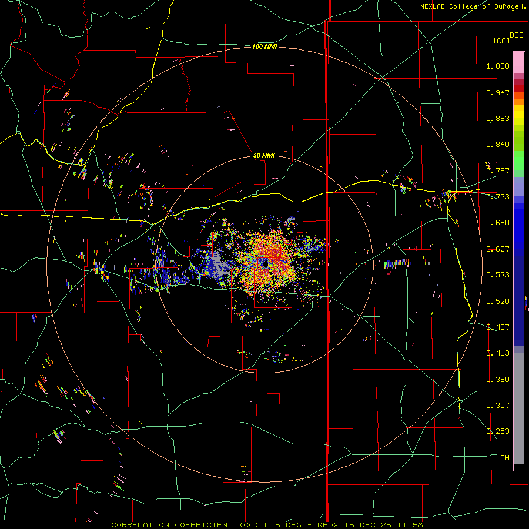This screenshot has height=529, width=529.
Task: Click the 0.467 scale value
Action: (x=498, y=327)
